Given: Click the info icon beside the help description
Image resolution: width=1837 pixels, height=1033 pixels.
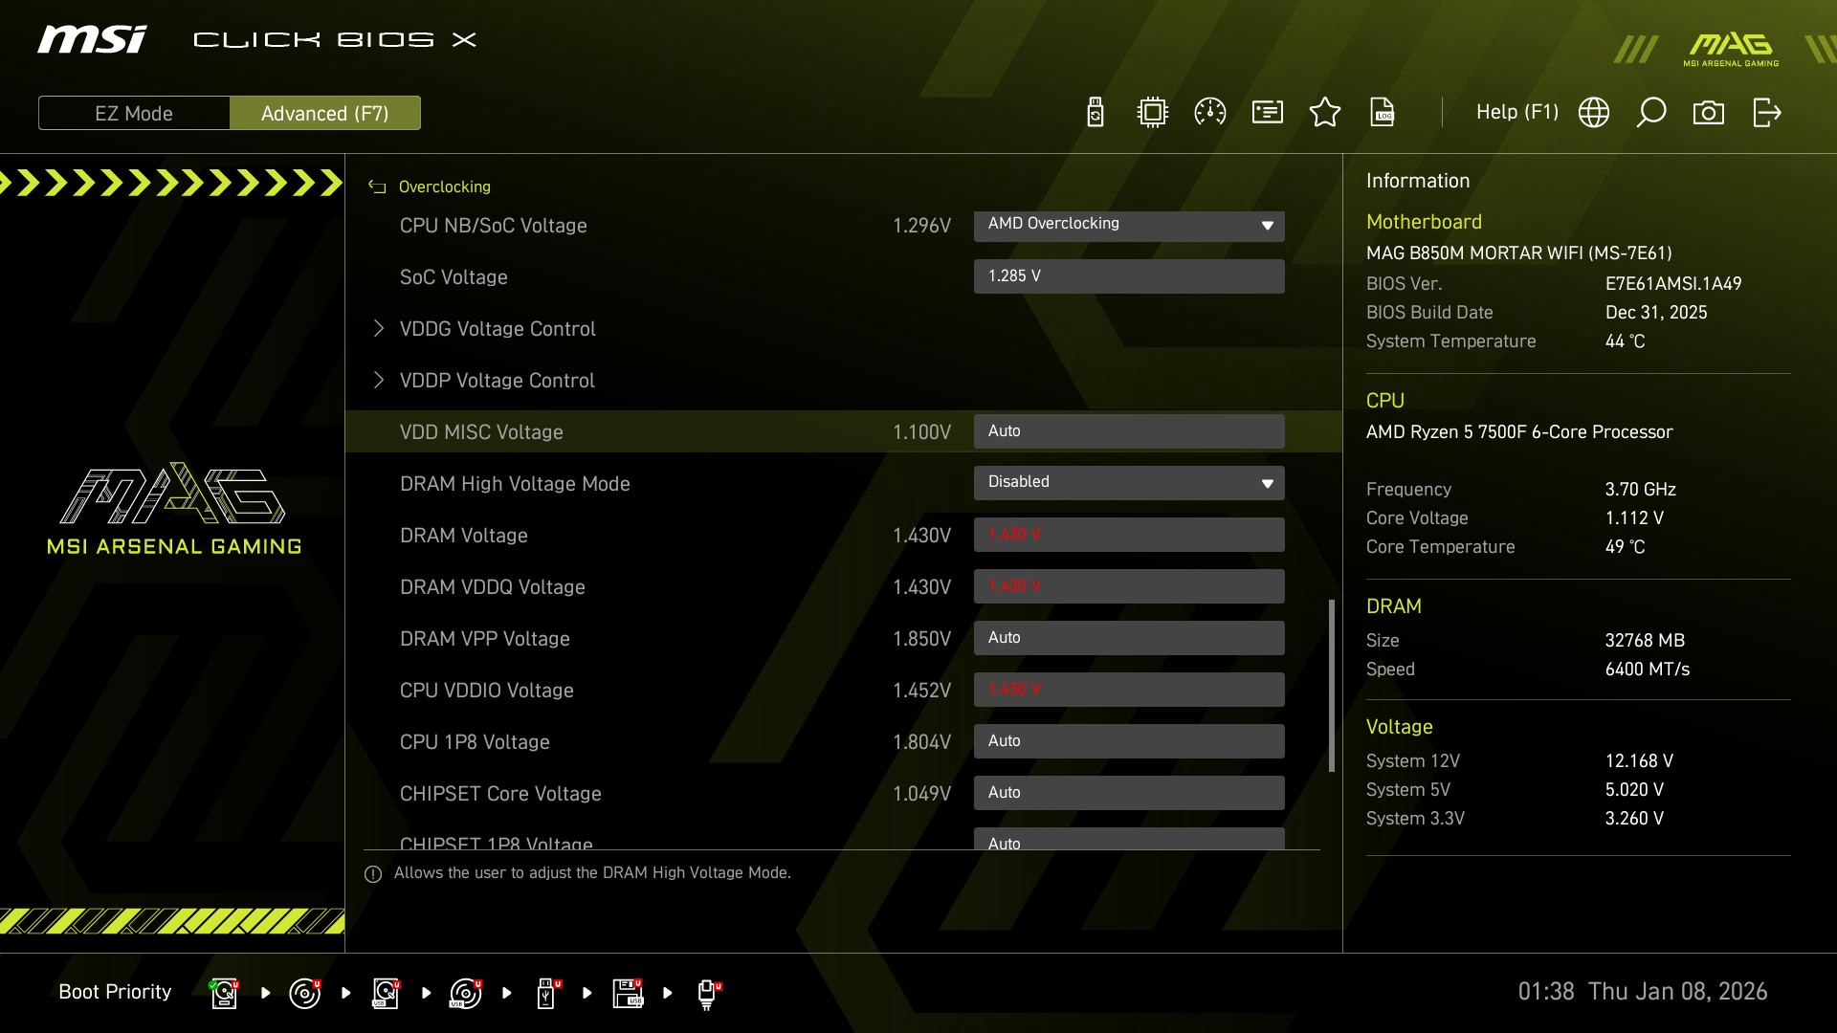Looking at the screenshot, I should tap(373, 874).
